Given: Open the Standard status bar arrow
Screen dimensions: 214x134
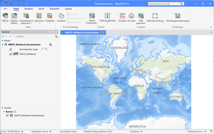Looking at the screenshot, I should pyautogui.click(x=141, y=131).
